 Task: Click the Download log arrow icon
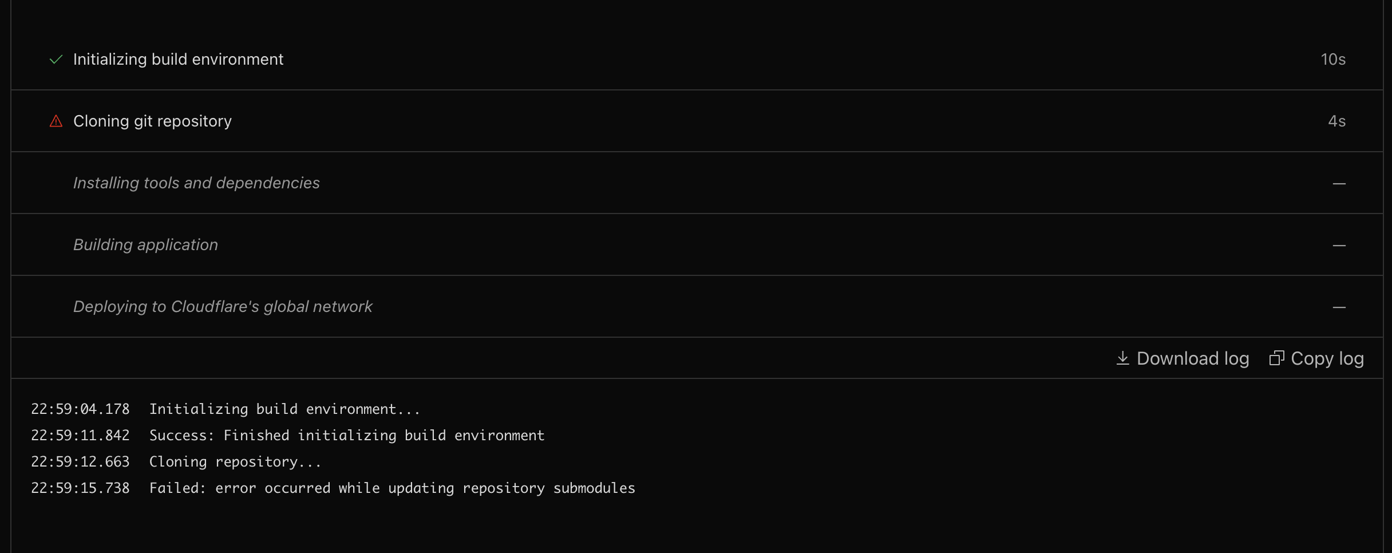pyautogui.click(x=1123, y=358)
